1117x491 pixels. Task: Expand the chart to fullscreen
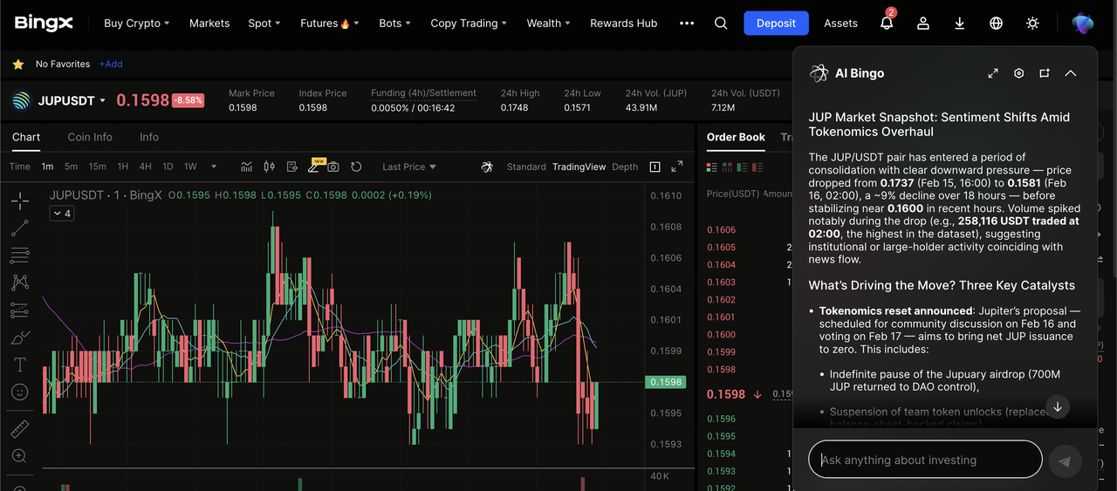click(677, 167)
